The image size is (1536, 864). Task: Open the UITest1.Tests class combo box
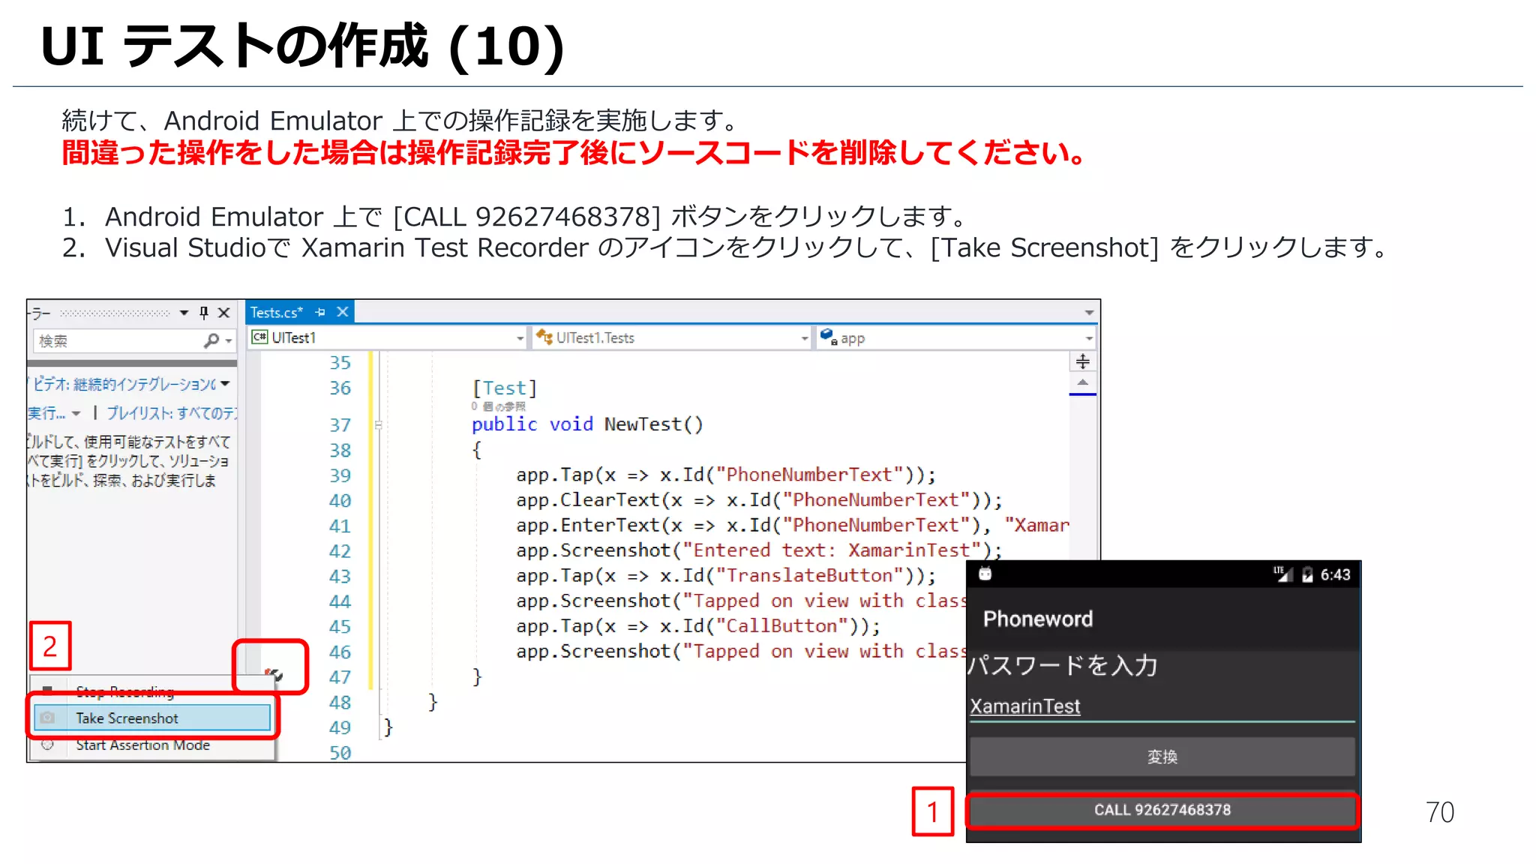click(672, 338)
